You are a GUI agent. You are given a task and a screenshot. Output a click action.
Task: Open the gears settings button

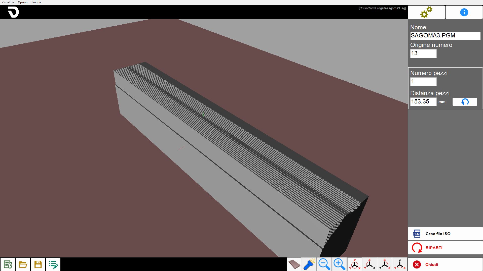tap(426, 12)
